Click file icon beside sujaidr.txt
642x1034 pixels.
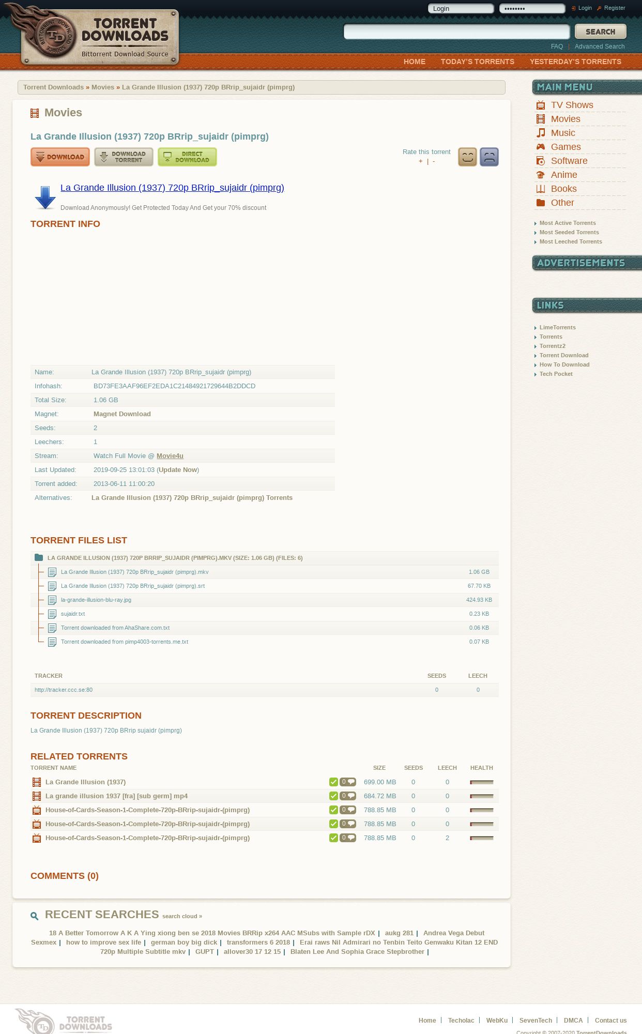coord(52,614)
